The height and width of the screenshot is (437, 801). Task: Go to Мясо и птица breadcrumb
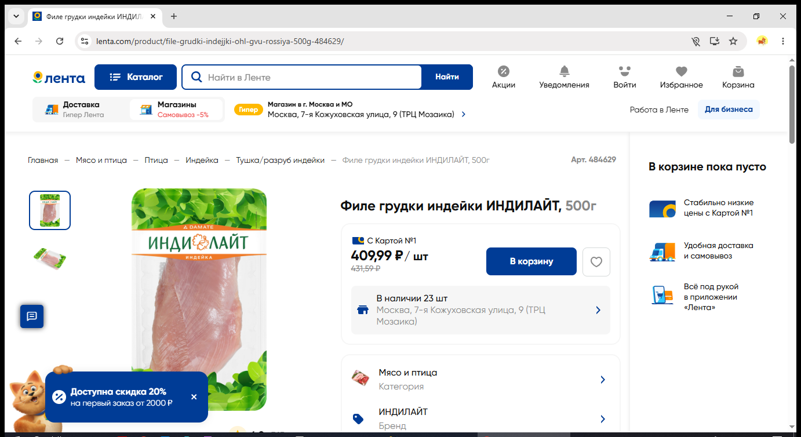click(101, 160)
